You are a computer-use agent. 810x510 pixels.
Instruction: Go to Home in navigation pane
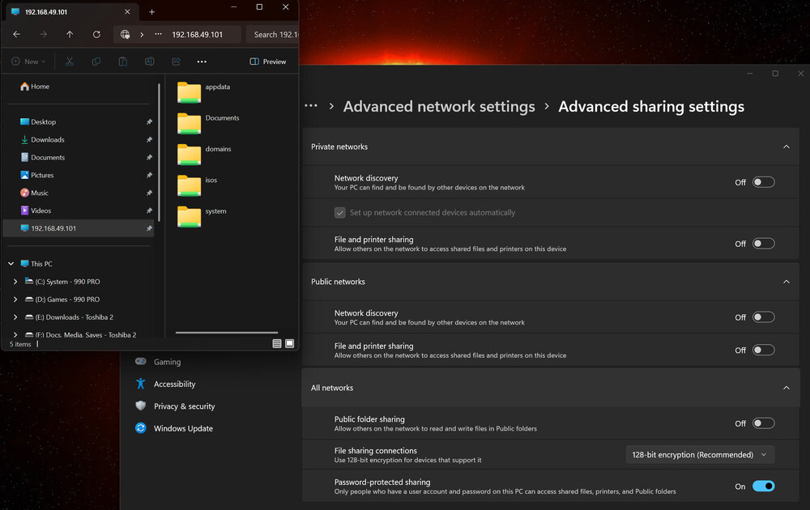click(x=35, y=86)
